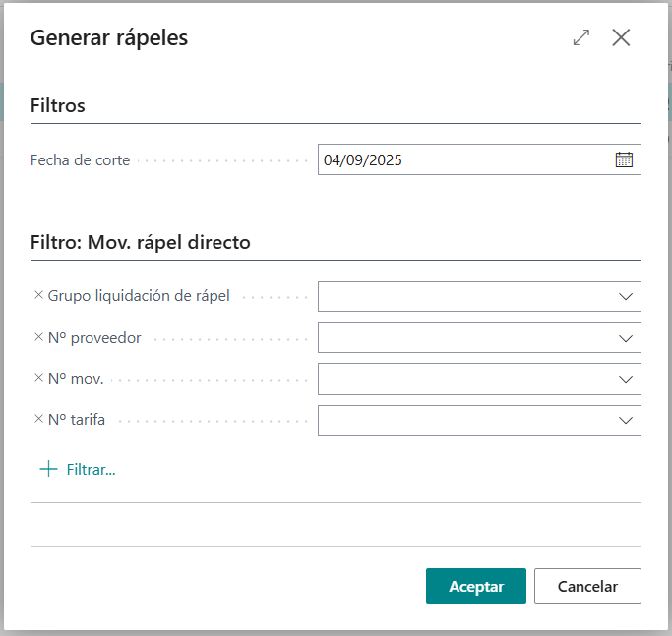Delete the Nº mov. filter using its X
This screenshot has height=636, width=672.
coord(39,378)
